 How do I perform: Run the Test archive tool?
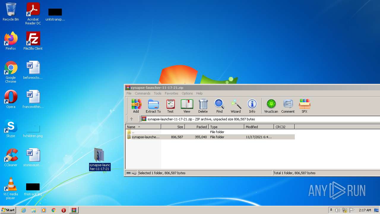click(170, 106)
